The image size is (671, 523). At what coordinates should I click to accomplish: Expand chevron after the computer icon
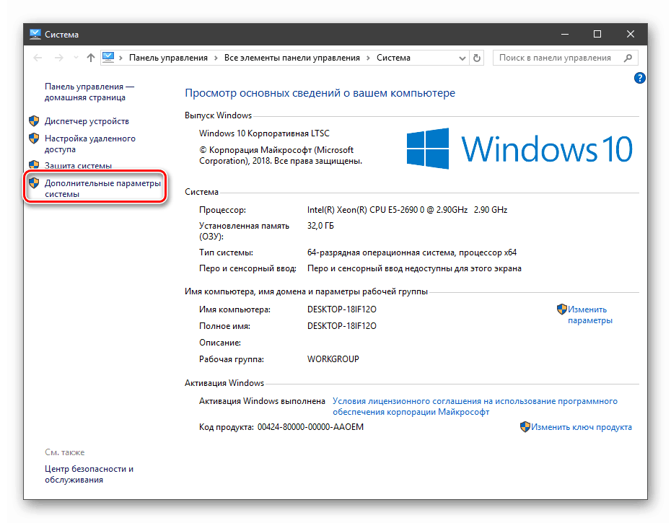(120, 58)
